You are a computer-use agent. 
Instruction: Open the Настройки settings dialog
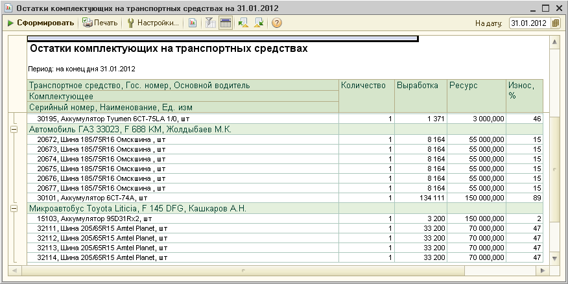[x=154, y=23]
